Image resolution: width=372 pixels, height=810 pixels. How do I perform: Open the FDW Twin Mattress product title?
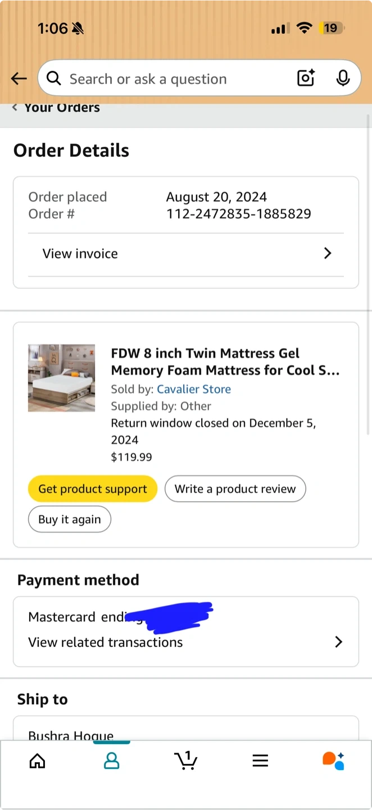(x=225, y=362)
